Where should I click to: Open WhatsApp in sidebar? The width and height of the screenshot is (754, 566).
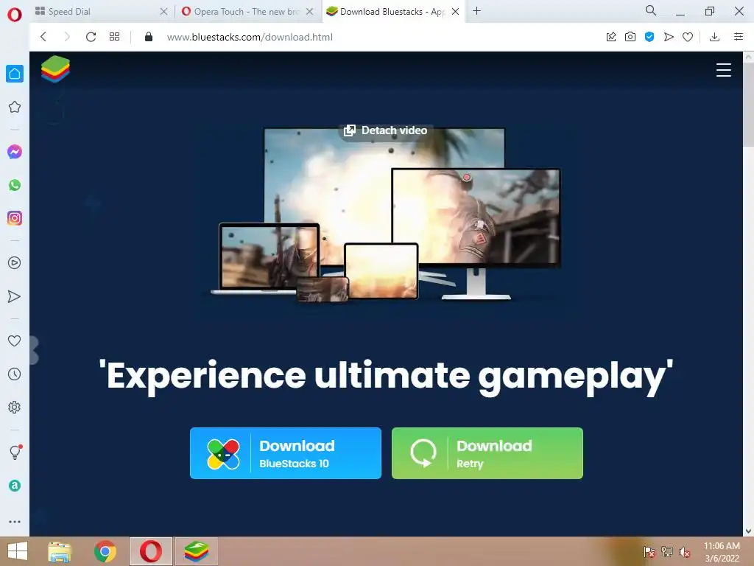click(15, 185)
